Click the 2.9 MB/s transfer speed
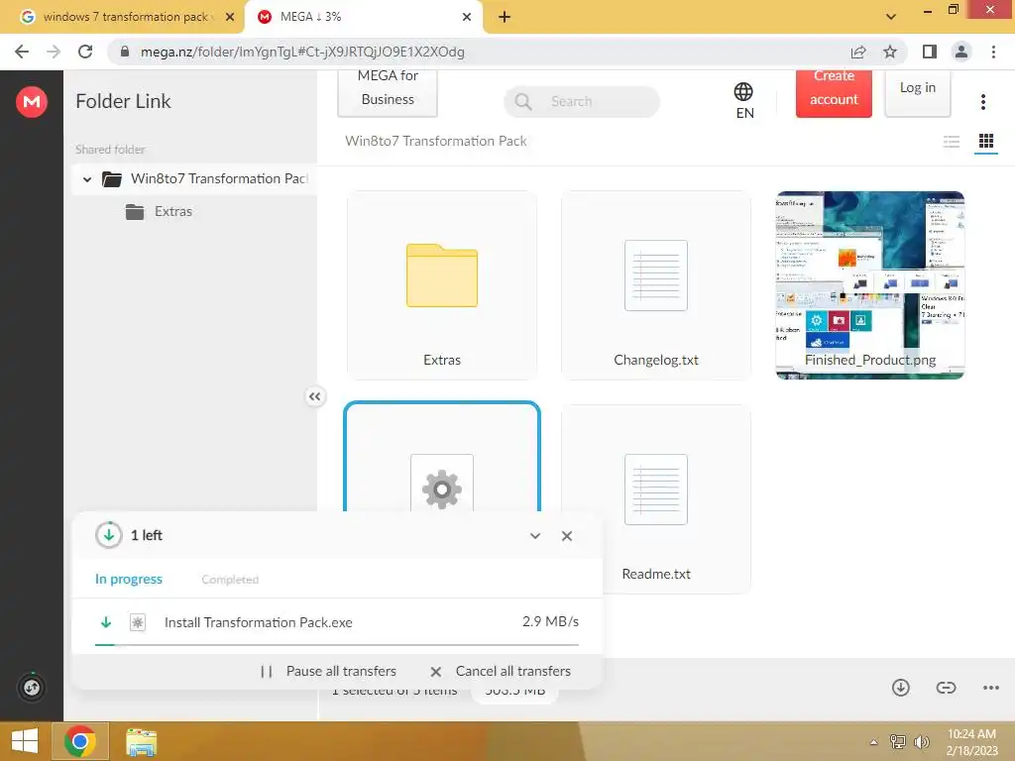The image size is (1015, 761). (x=550, y=621)
